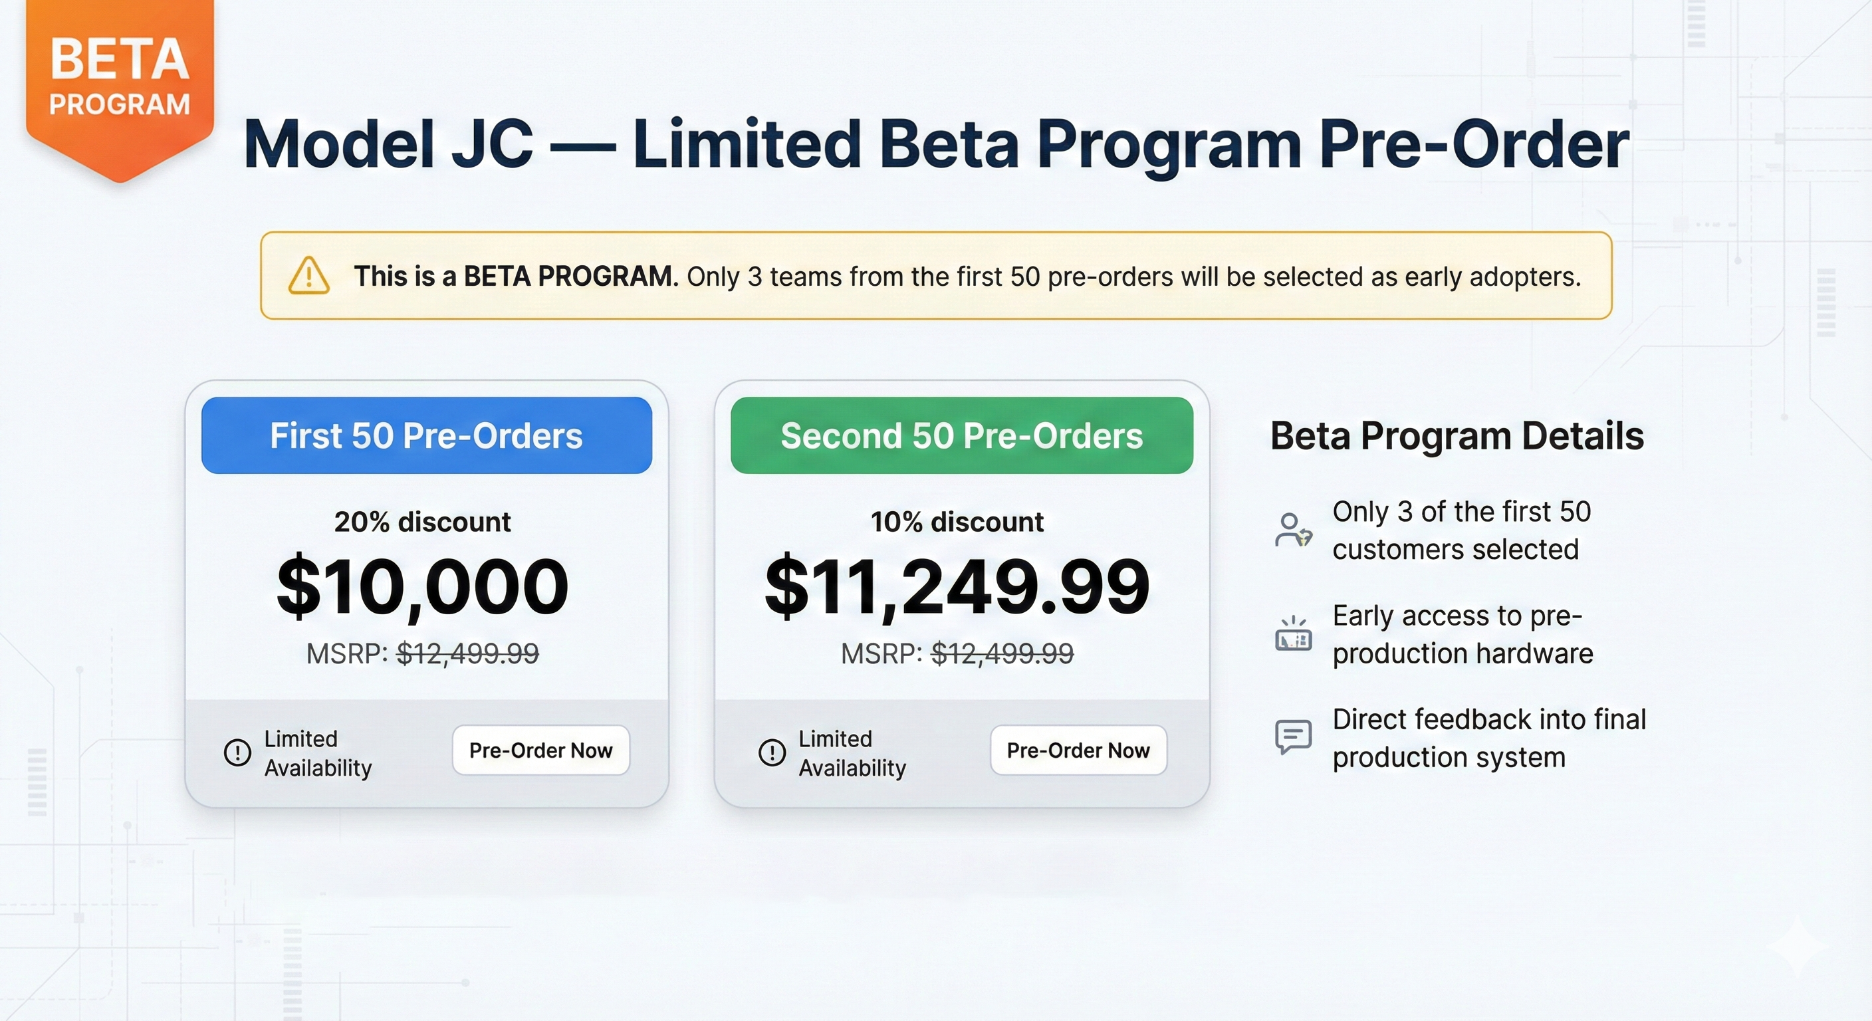
Task: Click the feedback chat bubble icon
Action: tap(1294, 737)
